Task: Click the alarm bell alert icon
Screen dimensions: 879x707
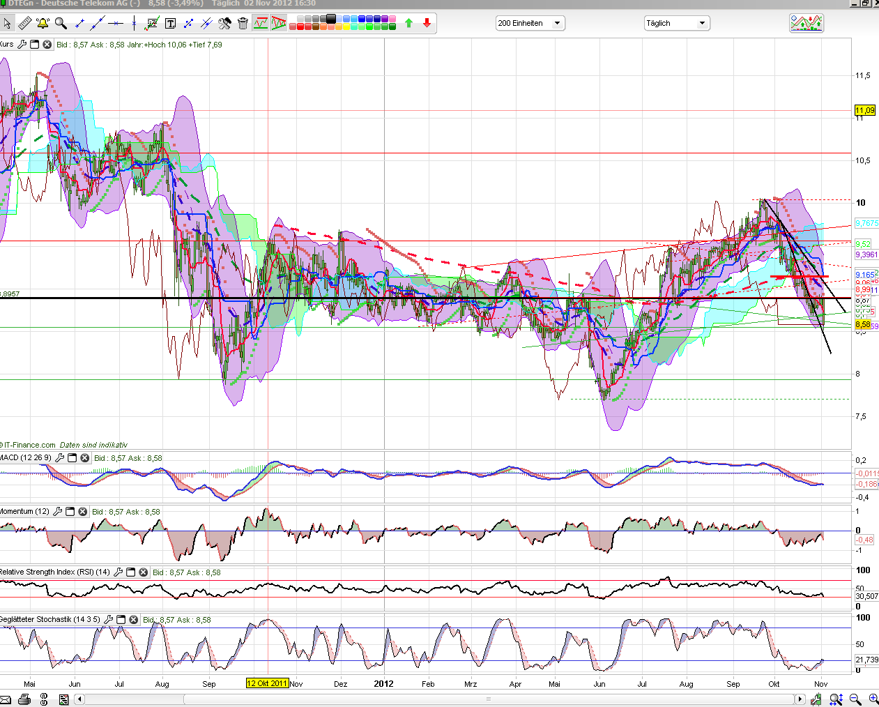Action: coord(43,24)
